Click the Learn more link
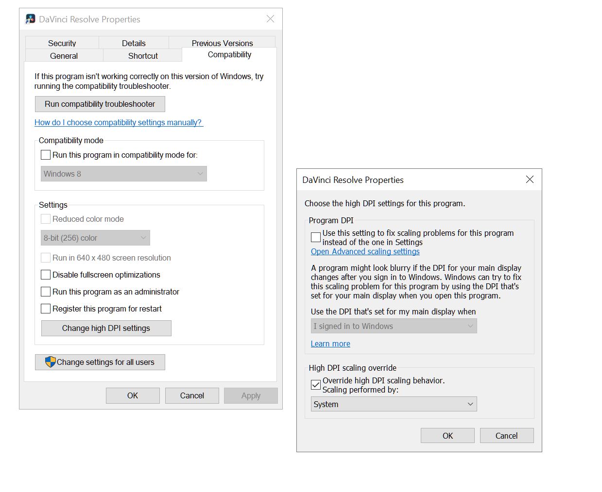The image size is (602, 492). pos(330,344)
